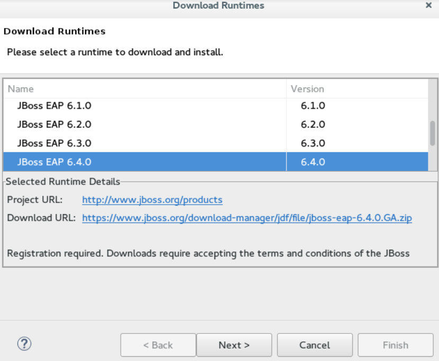The image size is (439, 361).
Task: Select the JBoss EAP 6.3.0 row
Action: pos(216,143)
